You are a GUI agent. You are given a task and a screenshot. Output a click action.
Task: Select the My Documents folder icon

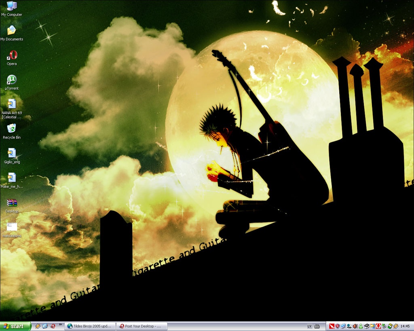12,33
